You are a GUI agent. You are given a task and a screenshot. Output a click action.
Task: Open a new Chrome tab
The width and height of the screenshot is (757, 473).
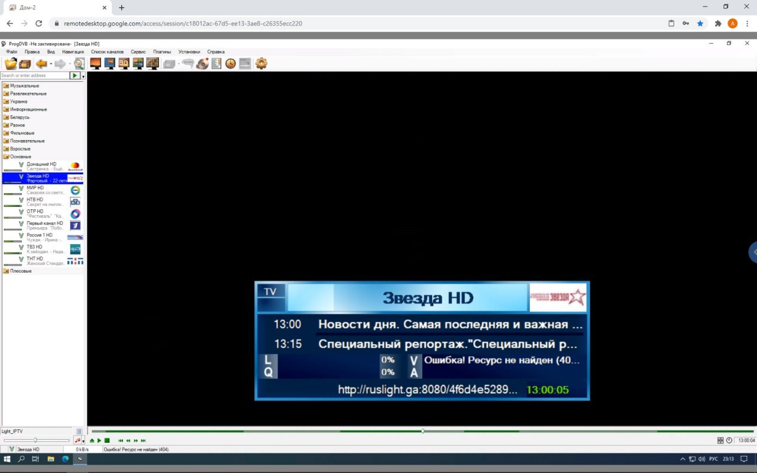[x=122, y=8]
